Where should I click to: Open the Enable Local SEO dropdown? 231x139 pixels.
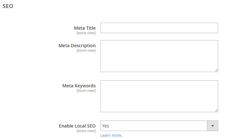tap(154, 126)
